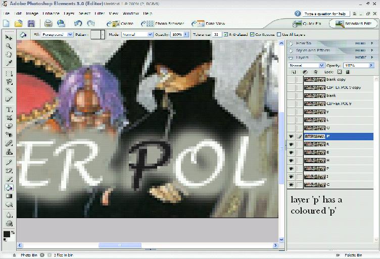Image resolution: width=380 pixels, height=259 pixels.
Task: Select the Selection Brush tool
Action: [9, 99]
